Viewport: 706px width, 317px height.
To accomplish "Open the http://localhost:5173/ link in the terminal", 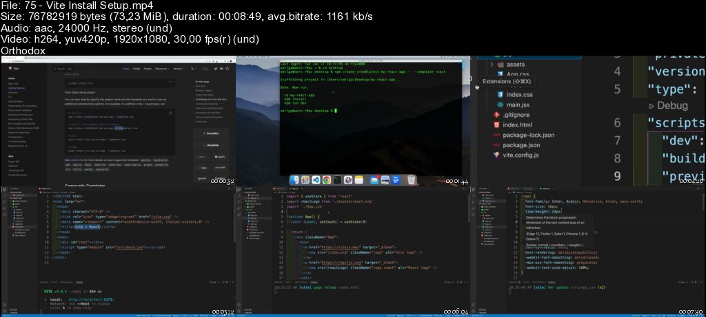I will (92, 300).
